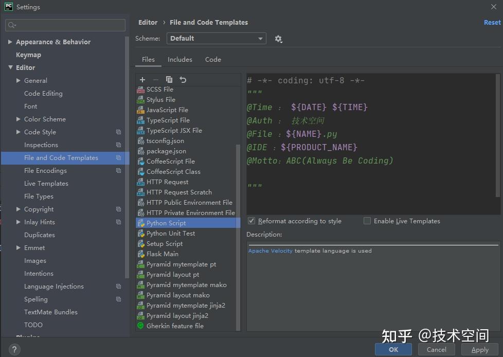Expand the Copyright settings entry

click(x=19, y=209)
